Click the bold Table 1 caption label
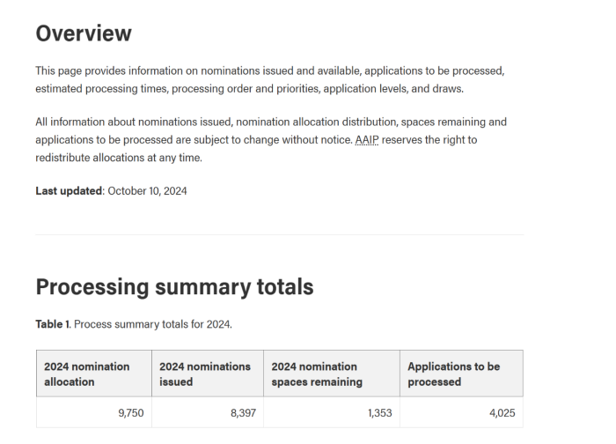 53,324
